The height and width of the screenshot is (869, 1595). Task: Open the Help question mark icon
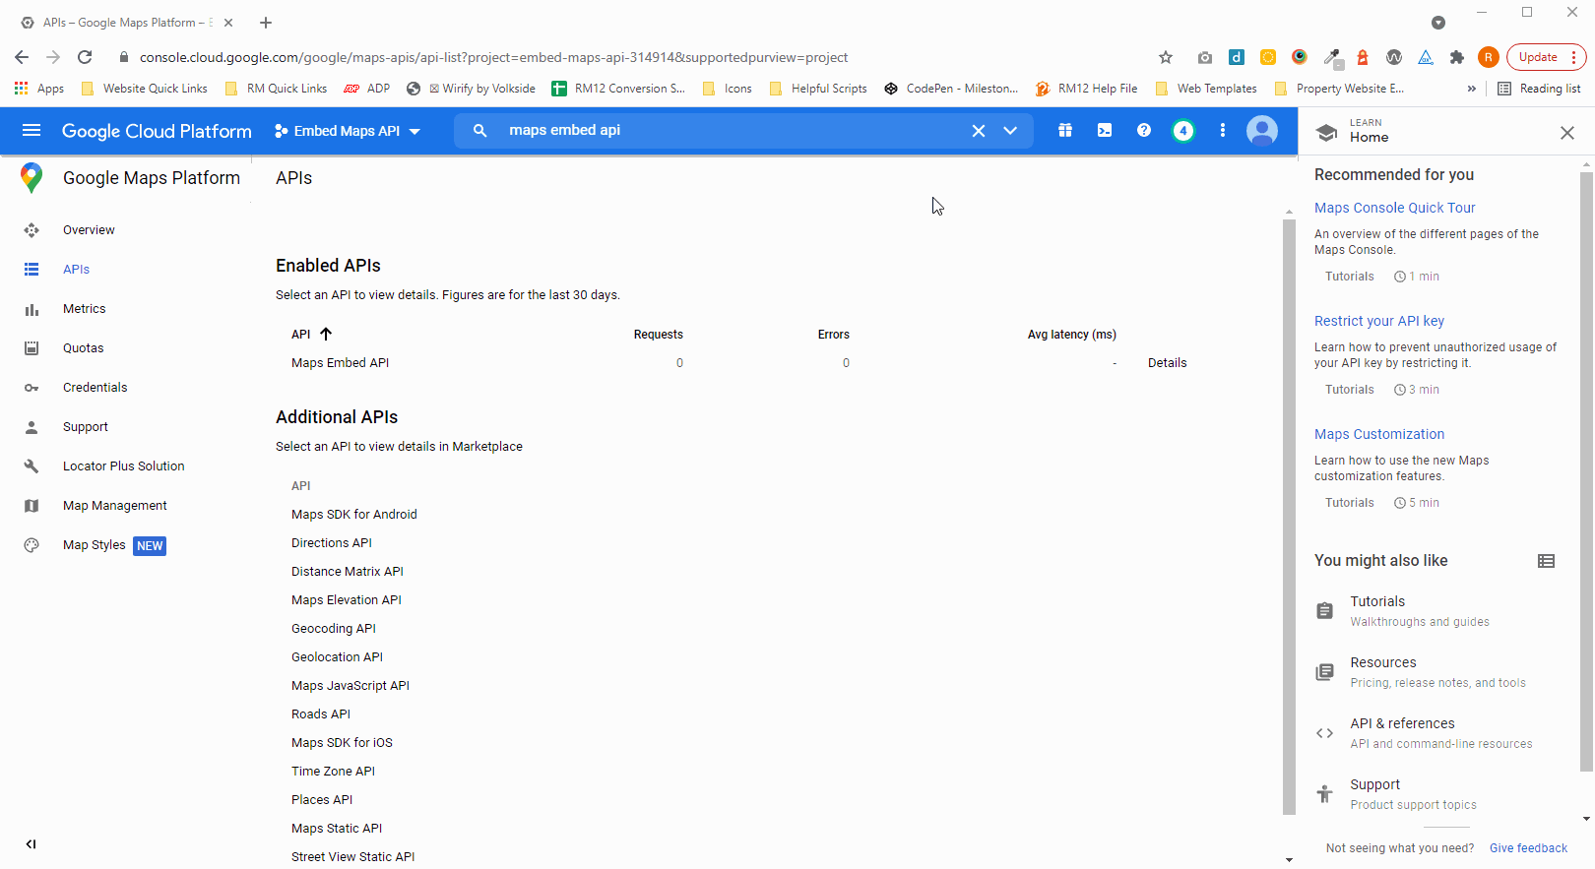click(1144, 130)
